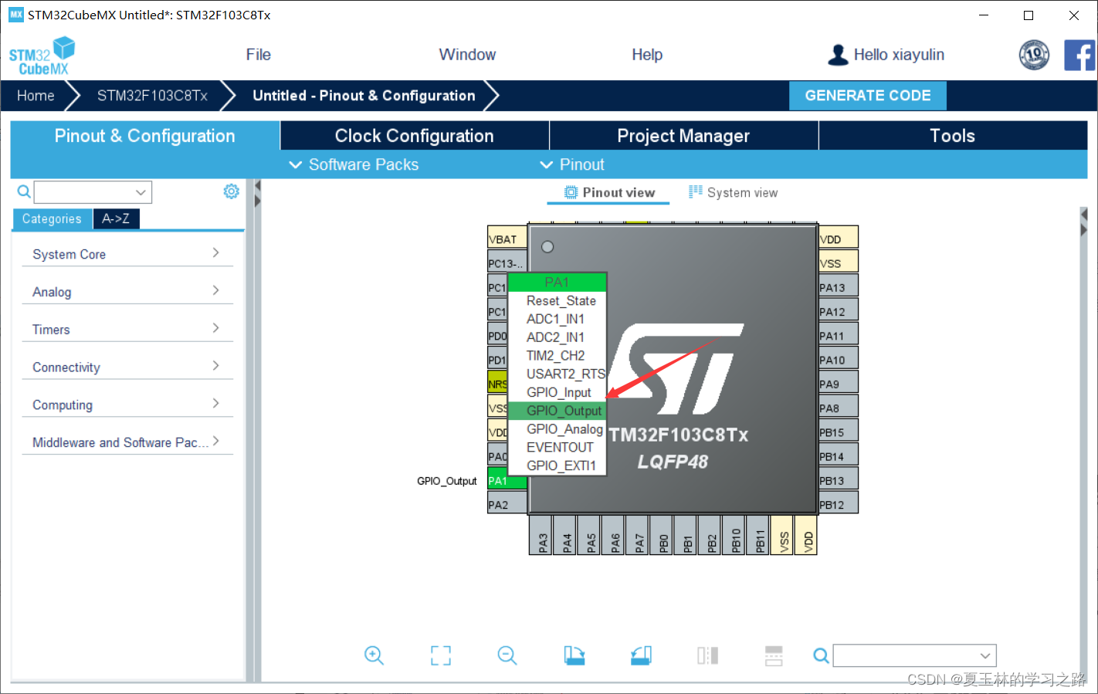Click the PA9 pin on chip
1098x694 pixels.
point(839,384)
